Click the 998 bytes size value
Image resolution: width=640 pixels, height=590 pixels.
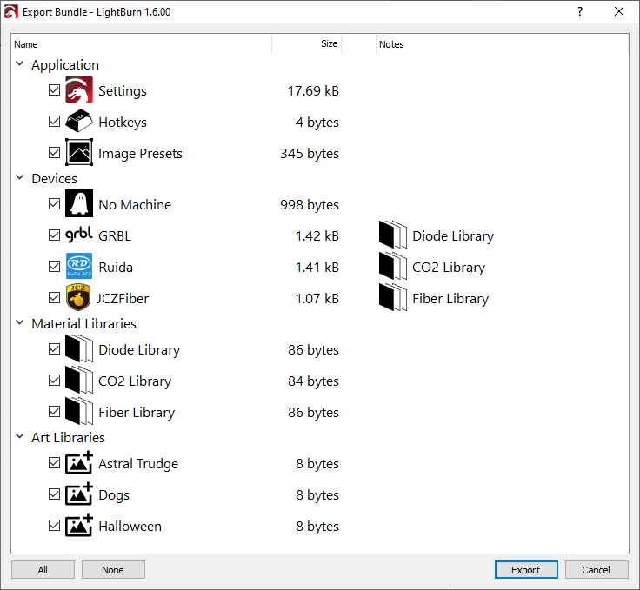[310, 204]
